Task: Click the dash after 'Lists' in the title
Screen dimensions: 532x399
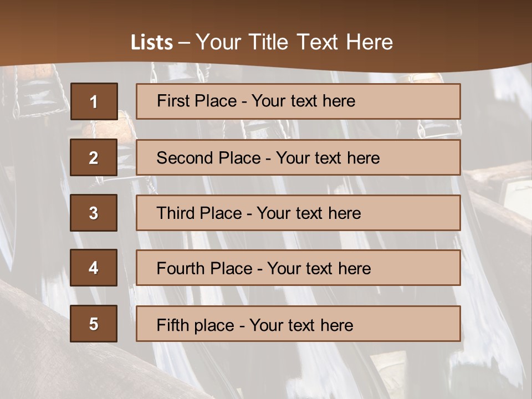Action: [184, 43]
